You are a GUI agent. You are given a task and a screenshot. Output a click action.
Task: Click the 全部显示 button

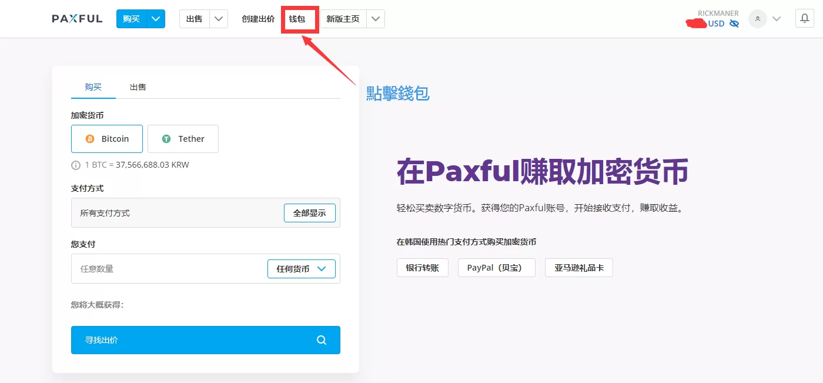click(310, 213)
